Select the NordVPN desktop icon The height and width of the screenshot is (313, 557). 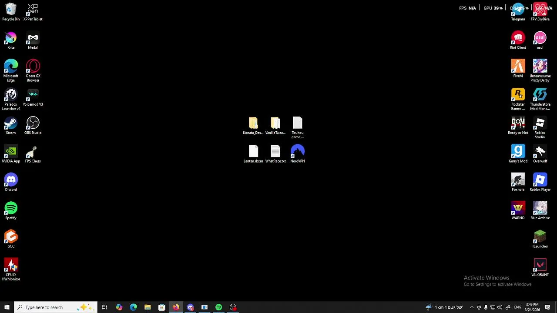click(298, 154)
